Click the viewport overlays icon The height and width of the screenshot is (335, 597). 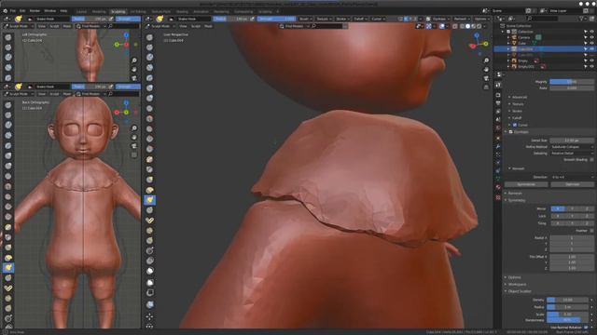click(x=442, y=26)
